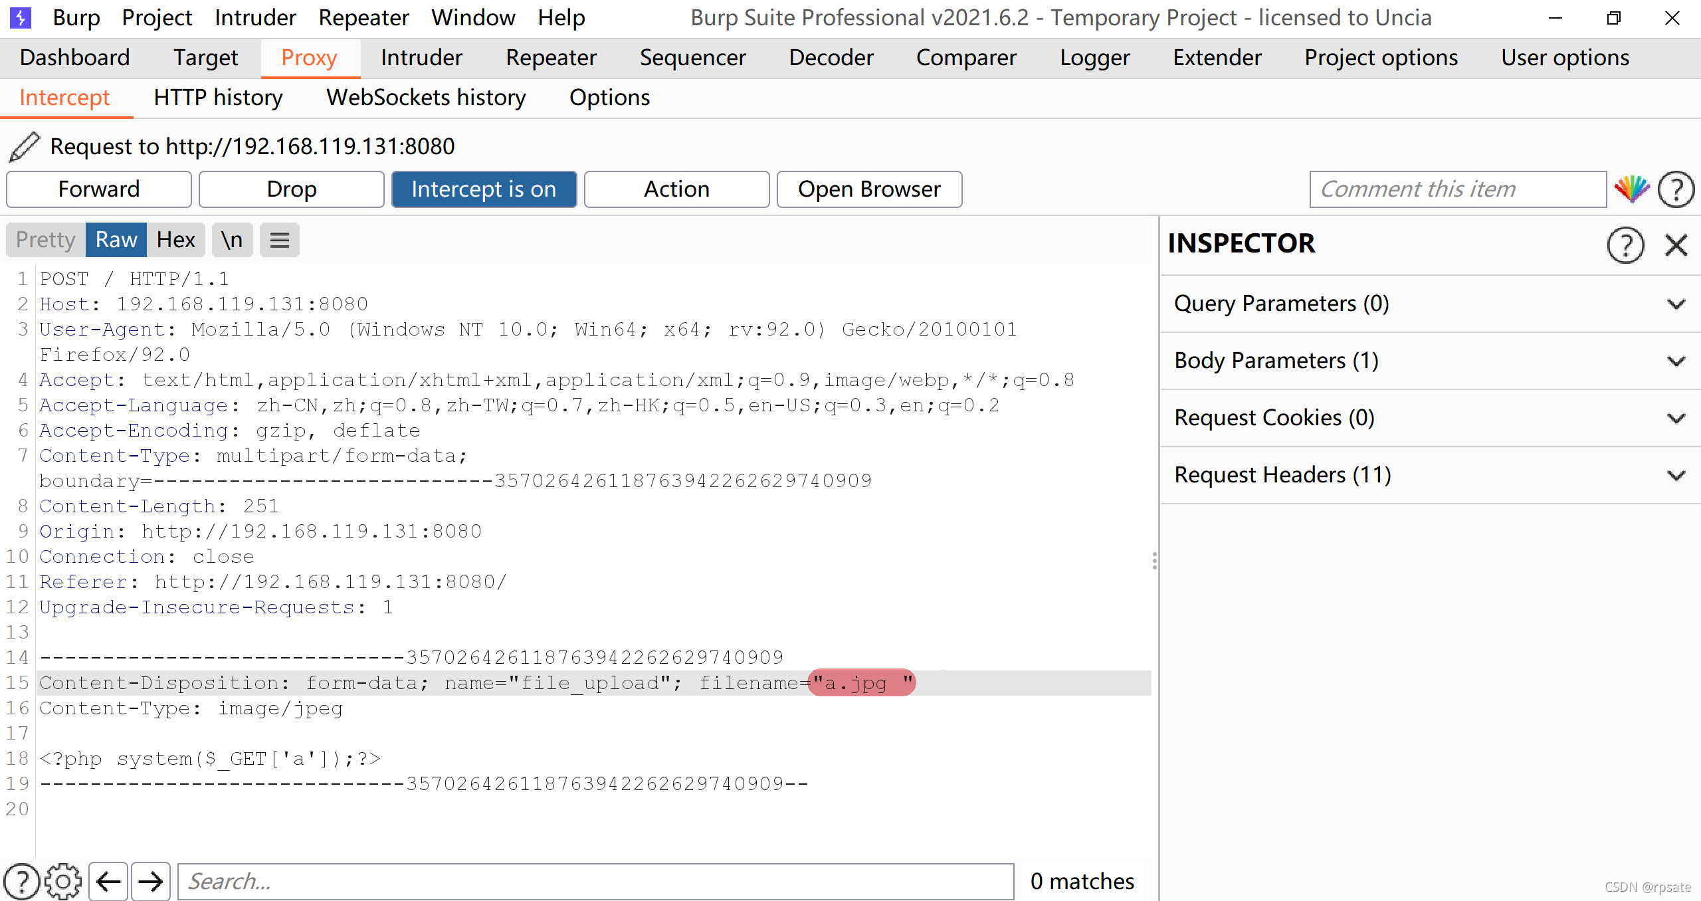Screen dimensions: 1701x901
Task: Click the Comment this item field
Action: point(1458,189)
